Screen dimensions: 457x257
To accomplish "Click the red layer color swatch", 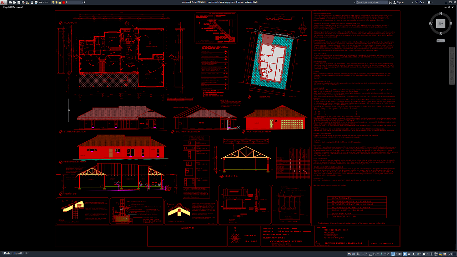I will click(64, 2).
